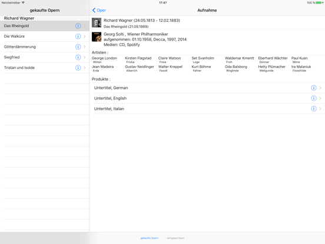Select Siegfried in opera list

[45, 57]
